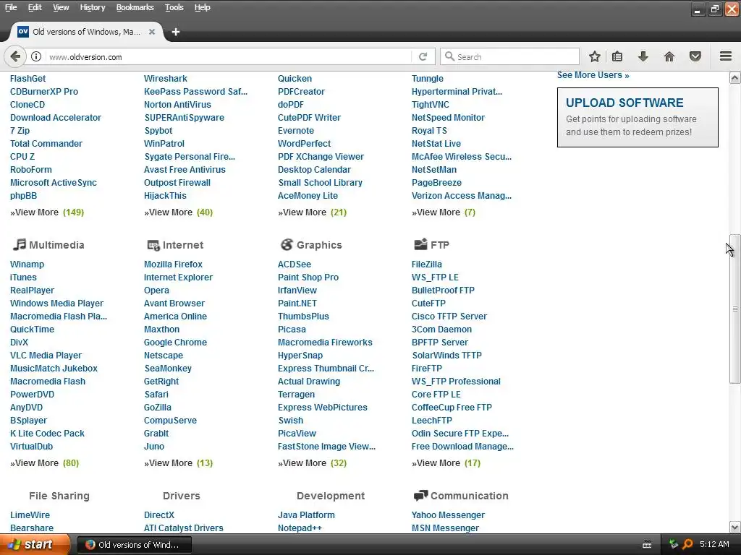Open the UPLOAD SOFTWARE banner
741x555 pixels.
coord(638,117)
